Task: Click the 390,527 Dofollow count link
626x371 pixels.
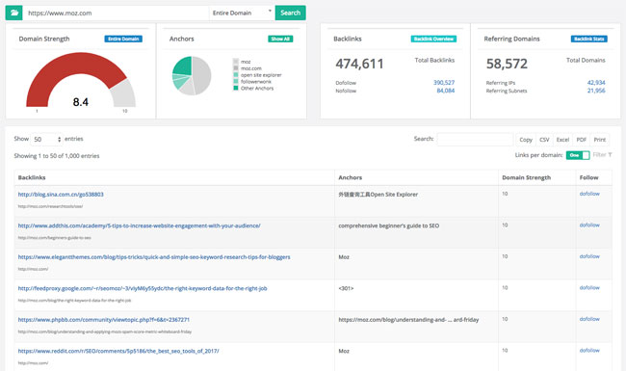Action: click(x=444, y=83)
